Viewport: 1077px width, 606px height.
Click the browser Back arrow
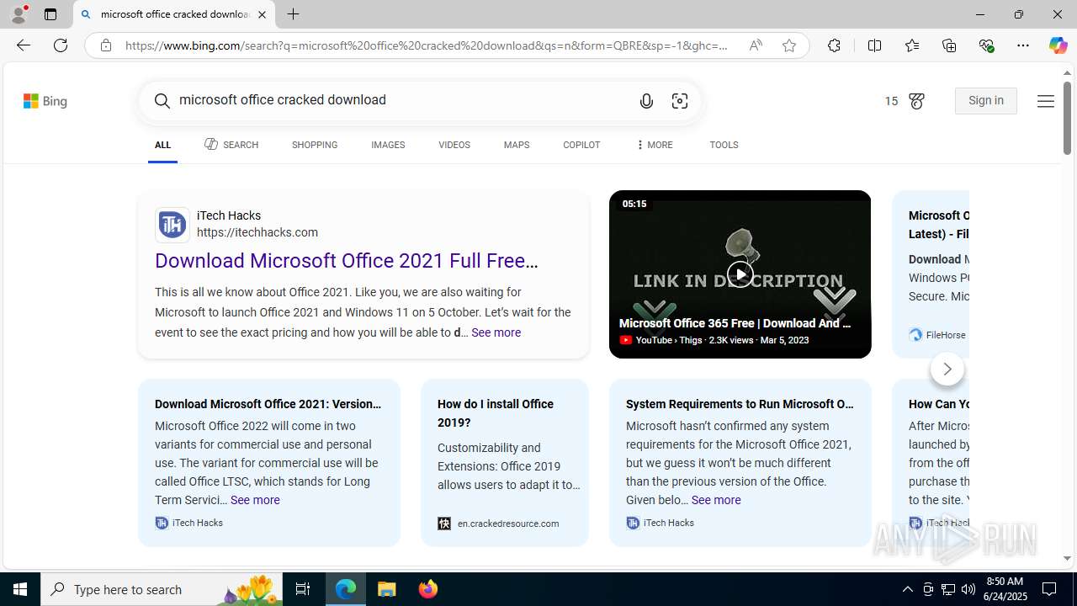tap(23, 45)
